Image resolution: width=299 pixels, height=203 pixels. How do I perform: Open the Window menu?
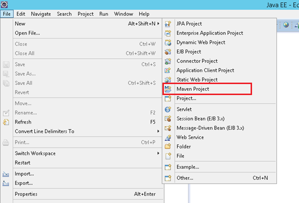click(124, 14)
